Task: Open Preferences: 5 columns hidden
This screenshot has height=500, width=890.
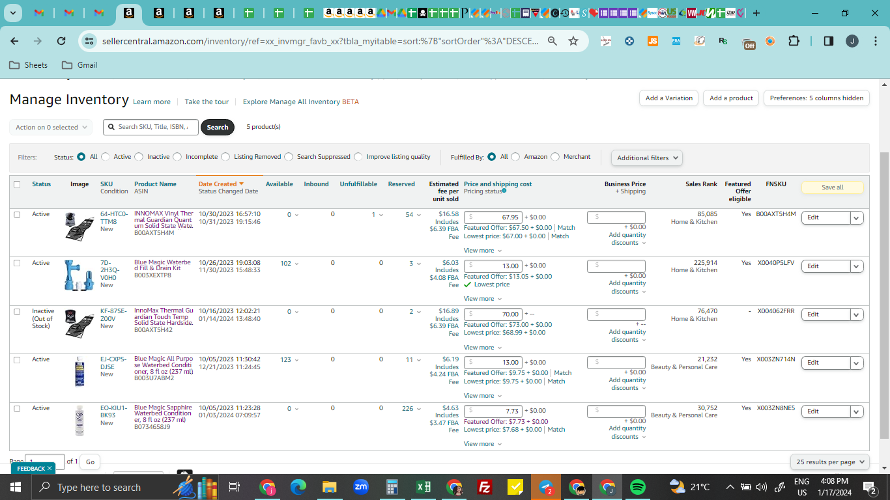Action: (x=816, y=98)
